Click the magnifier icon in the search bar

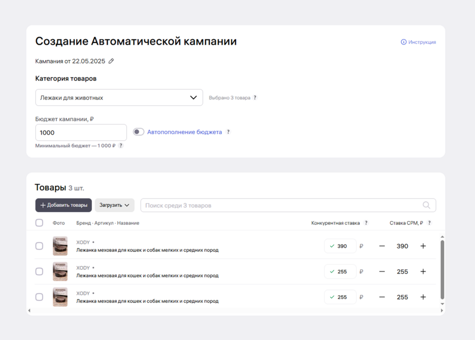tap(426, 205)
